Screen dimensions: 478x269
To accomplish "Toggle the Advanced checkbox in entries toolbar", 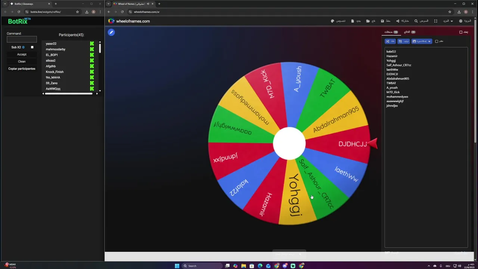I will pos(437,41).
